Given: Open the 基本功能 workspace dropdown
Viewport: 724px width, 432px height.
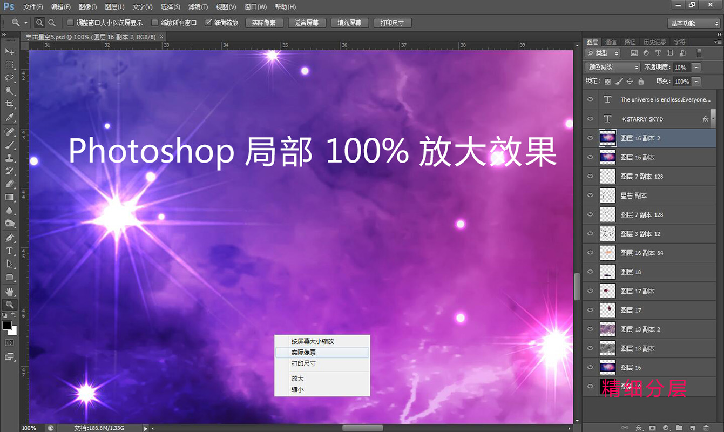Looking at the screenshot, I should [693, 23].
